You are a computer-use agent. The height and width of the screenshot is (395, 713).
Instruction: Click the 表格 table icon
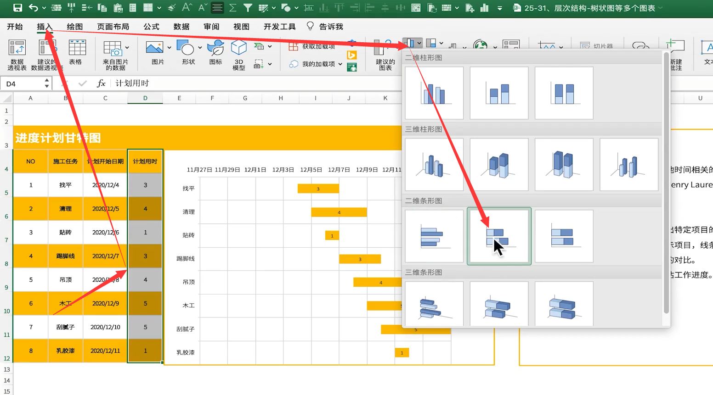(77, 55)
